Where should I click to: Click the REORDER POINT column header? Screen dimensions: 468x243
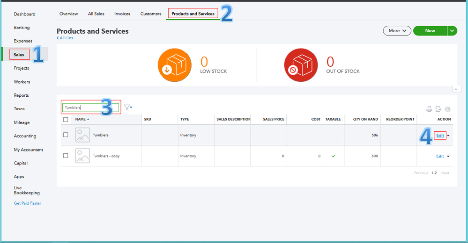click(x=400, y=119)
